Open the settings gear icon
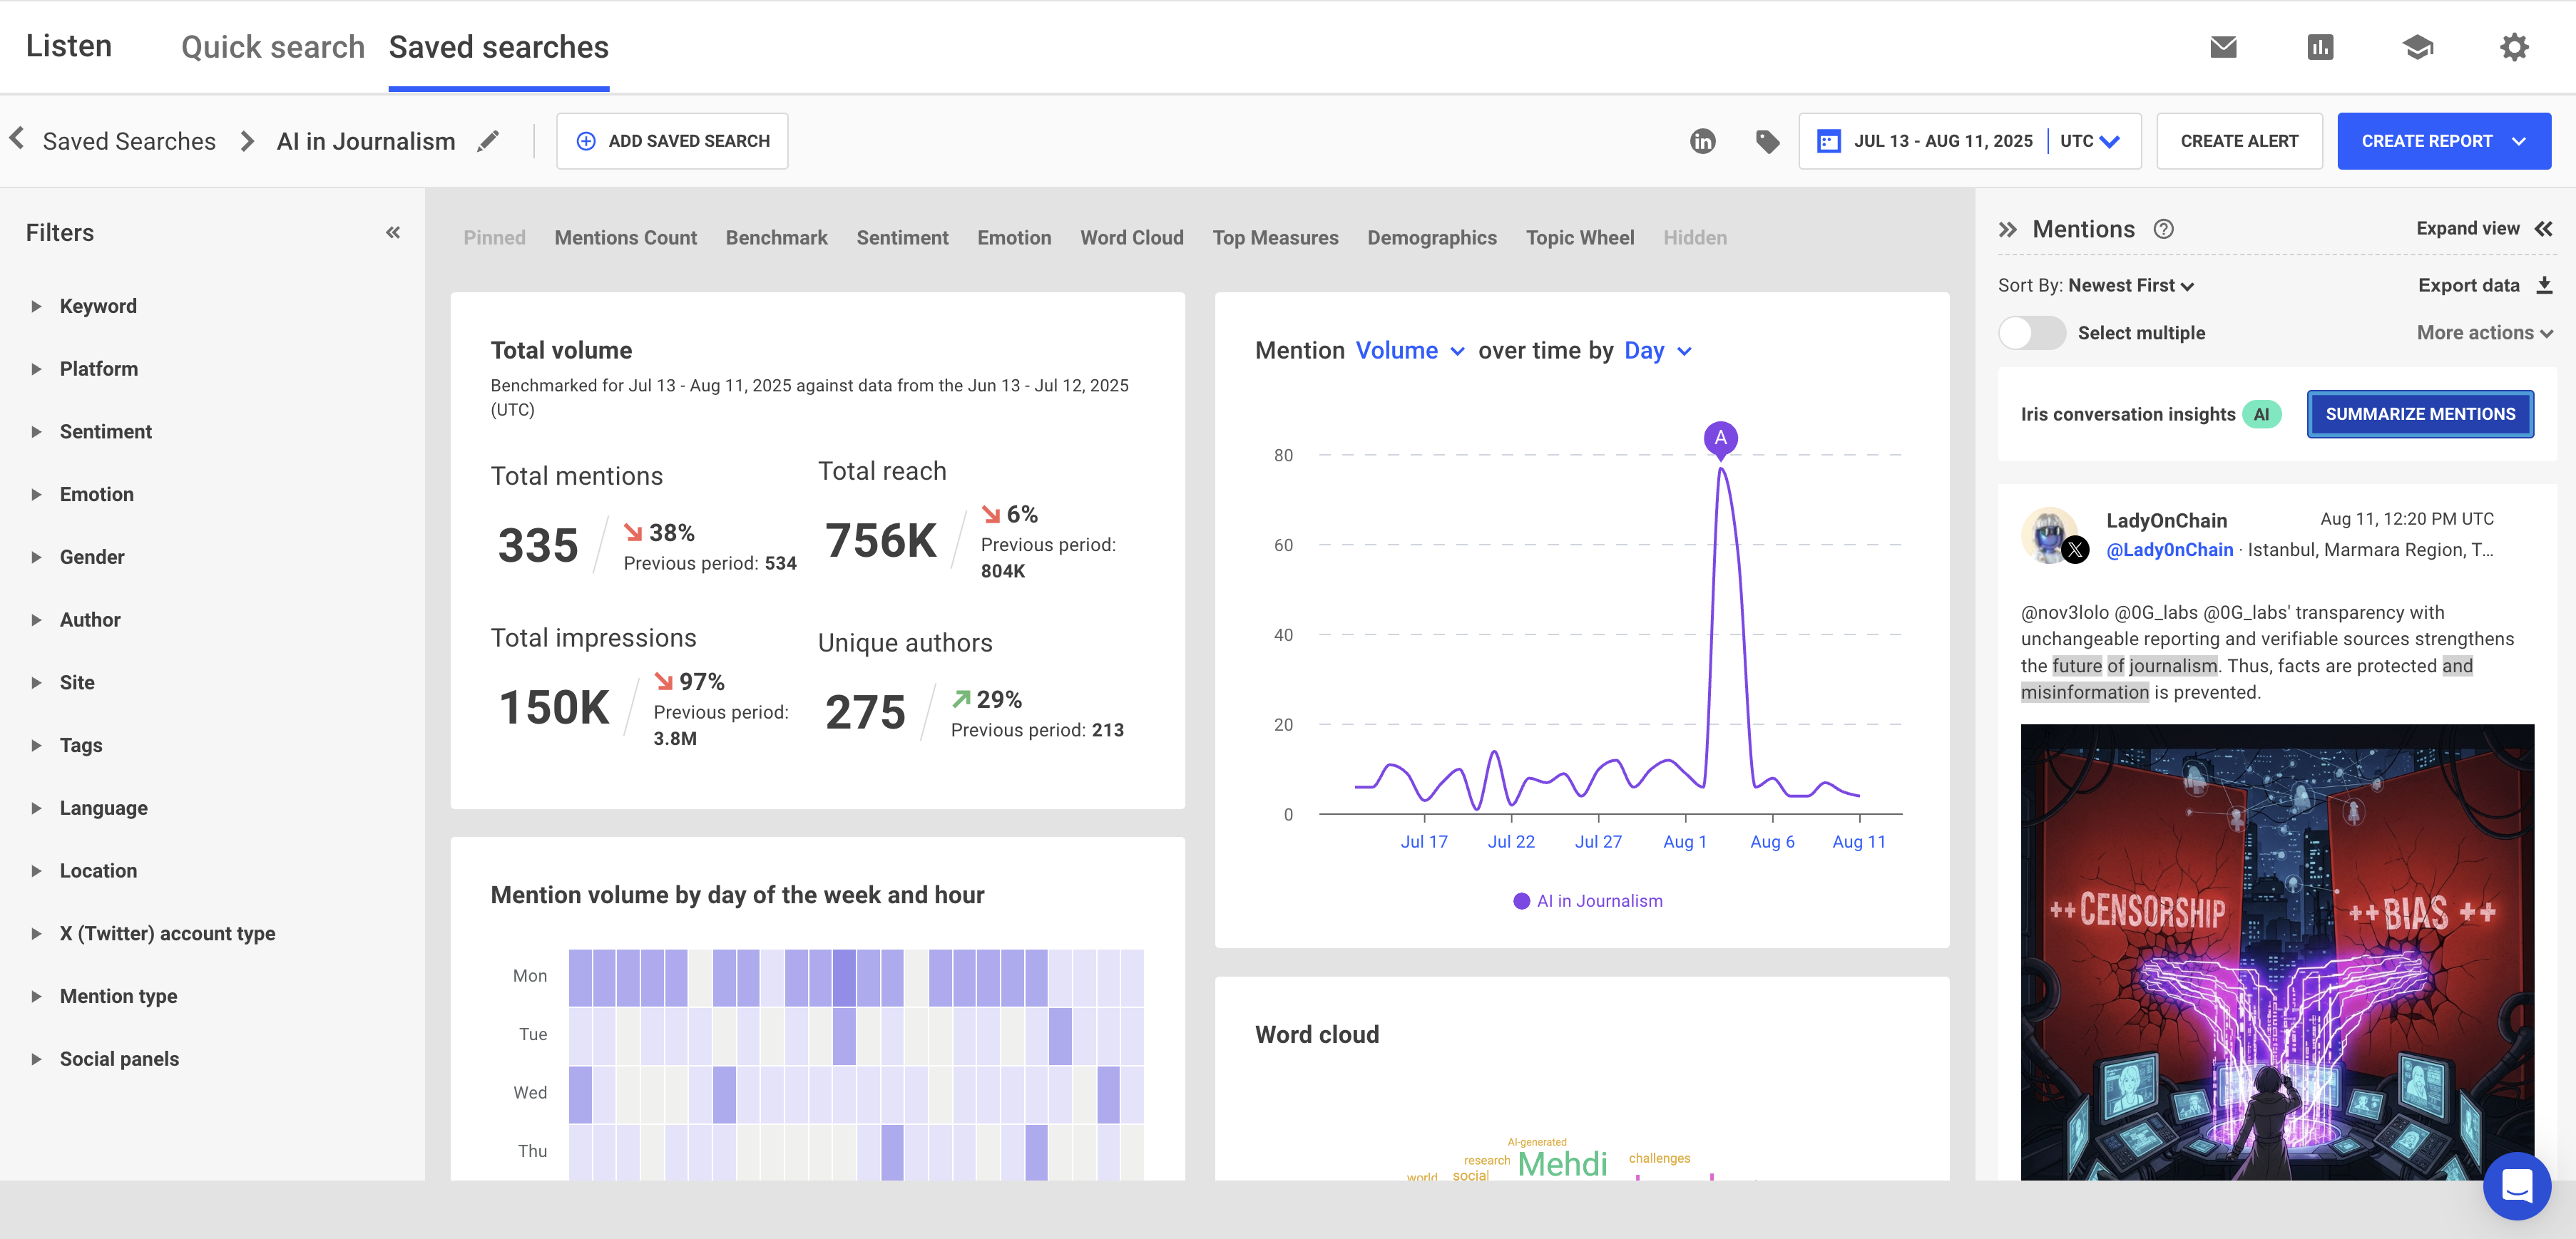 coord(2514,47)
